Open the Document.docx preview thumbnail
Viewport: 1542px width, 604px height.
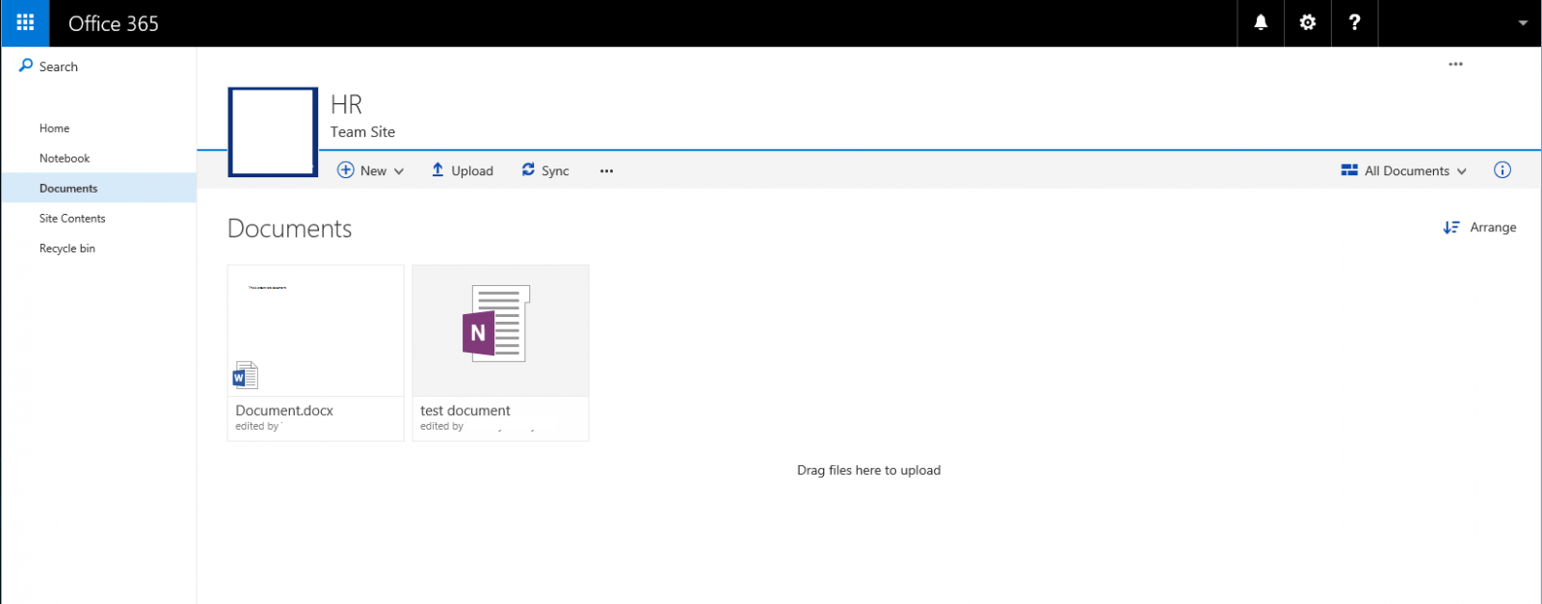316,330
